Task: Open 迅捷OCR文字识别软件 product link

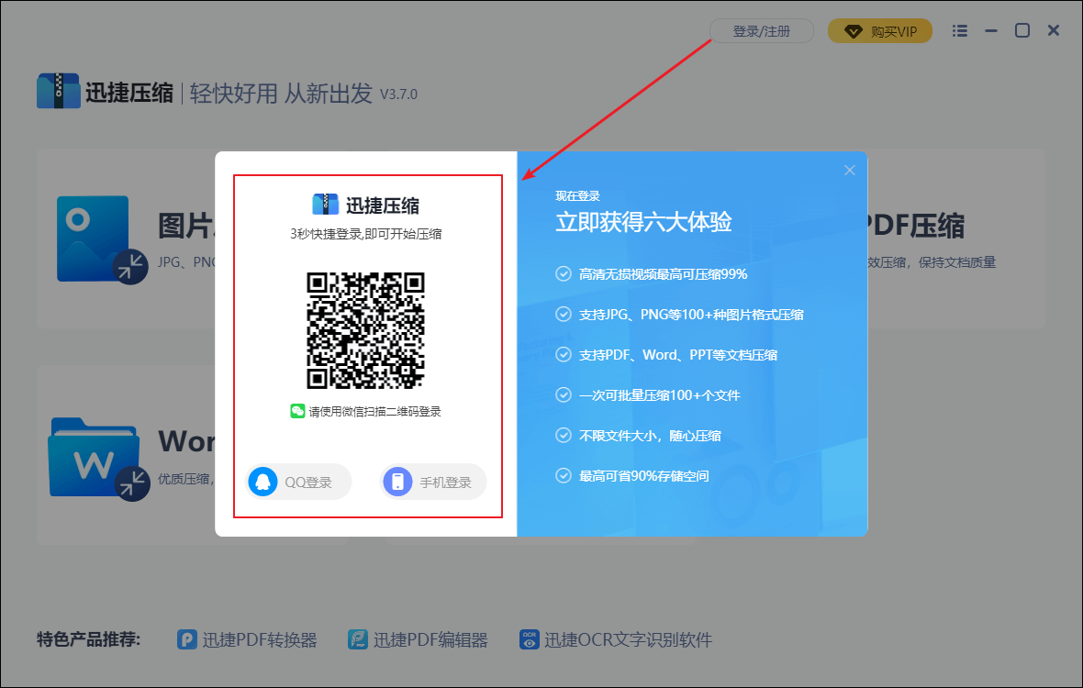Action: (x=616, y=639)
